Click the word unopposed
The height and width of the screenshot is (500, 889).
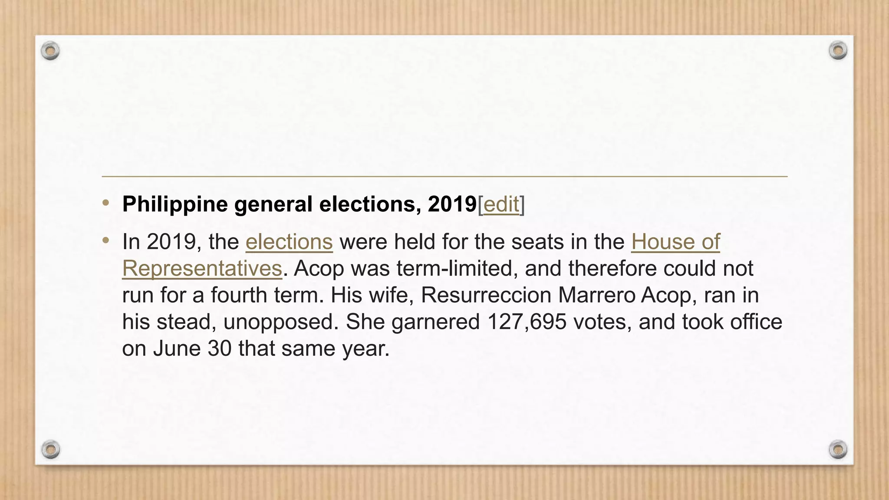coord(280,322)
